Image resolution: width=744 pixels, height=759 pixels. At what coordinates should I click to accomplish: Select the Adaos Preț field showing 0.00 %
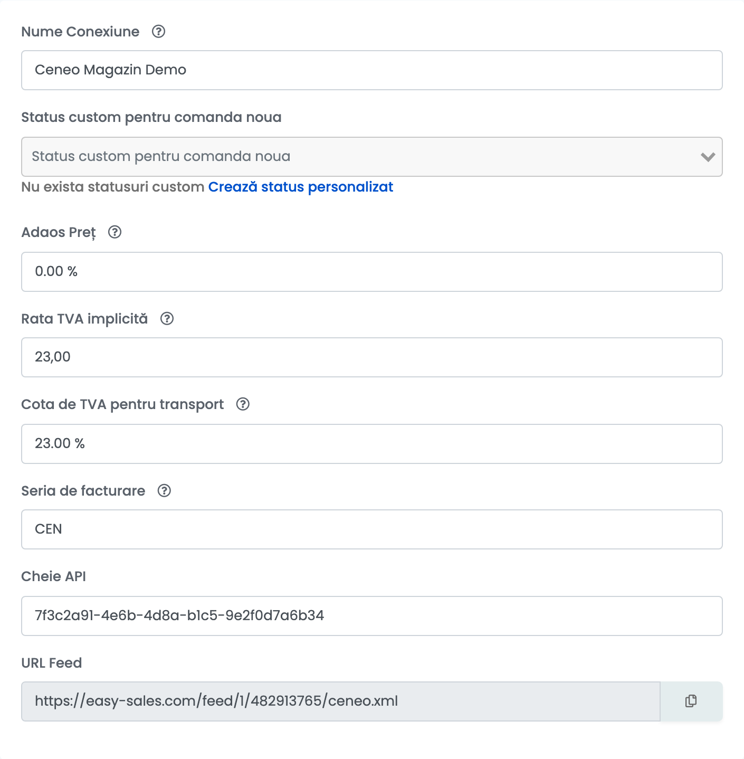point(371,272)
